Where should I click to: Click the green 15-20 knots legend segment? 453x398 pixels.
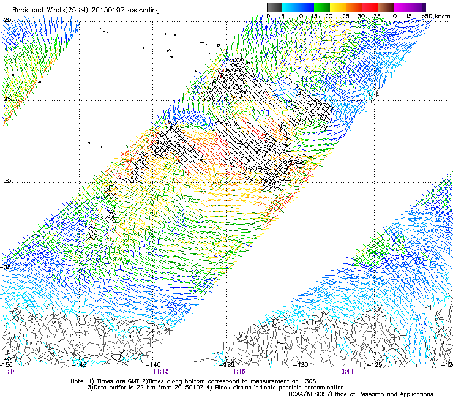[x=322, y=7]
